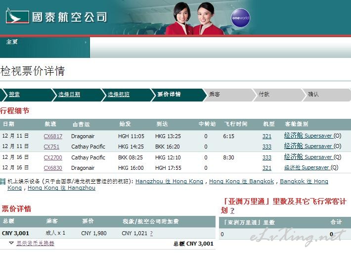
Task: Open aircraft type 321 for CX6817
Action: click(x=267, y=136)
